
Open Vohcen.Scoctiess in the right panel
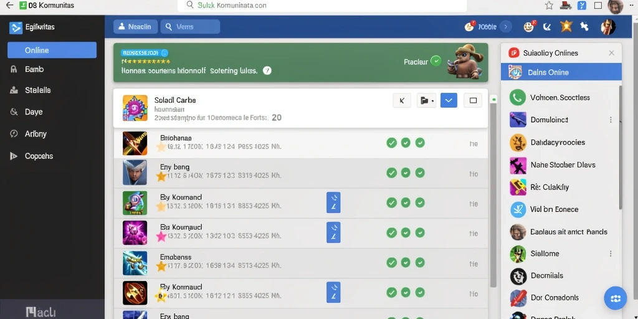tap(560, 98)
